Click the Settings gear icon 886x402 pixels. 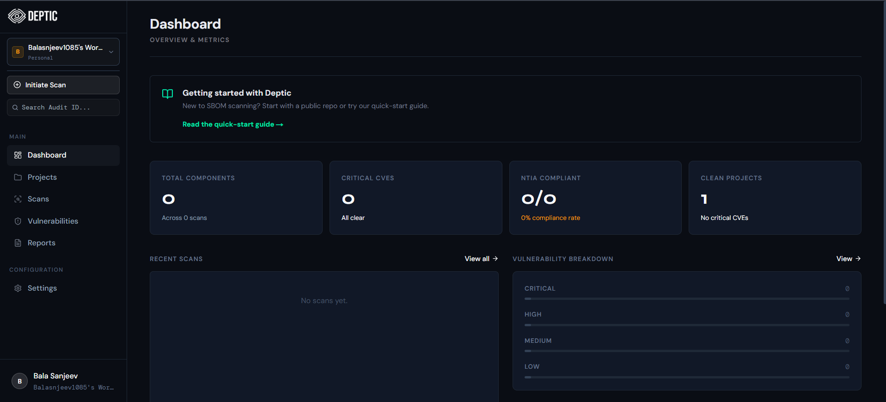(18, 288)
